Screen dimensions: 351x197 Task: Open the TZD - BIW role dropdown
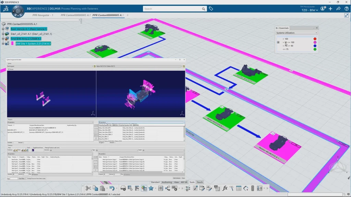click(x=310, y=10)
